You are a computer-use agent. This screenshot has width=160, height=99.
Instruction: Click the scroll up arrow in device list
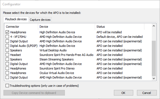pos(154,26)
